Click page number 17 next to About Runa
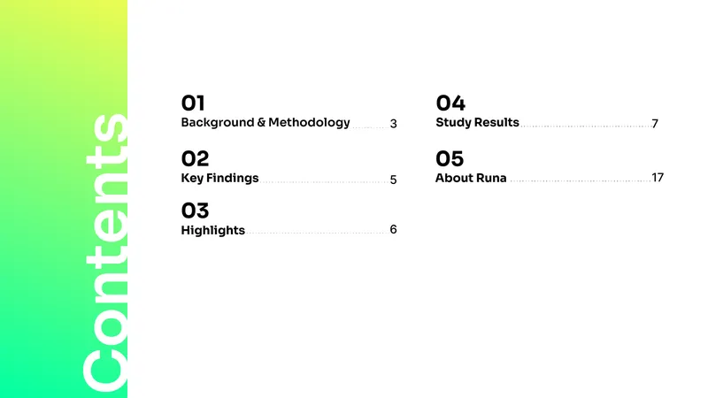Screen dimensions: 708x398 pyautogui.click(x=658, y=178)
